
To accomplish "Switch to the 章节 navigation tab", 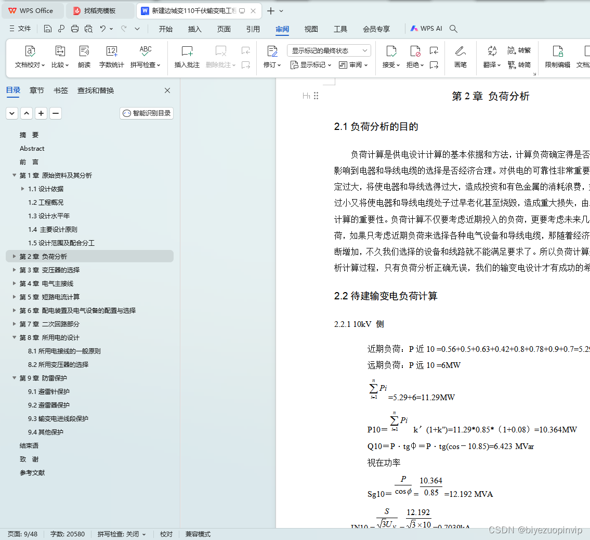I will (x=36, y=90).
